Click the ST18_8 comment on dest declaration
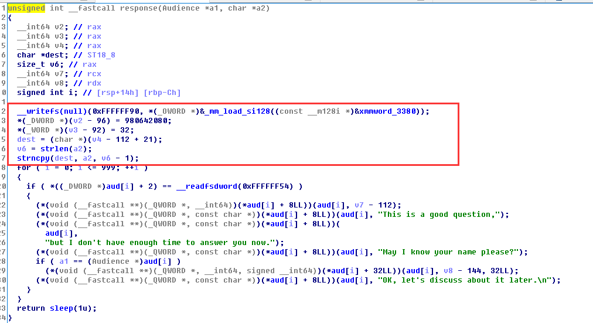Screen dimensions: 593x323 point(101,55)
